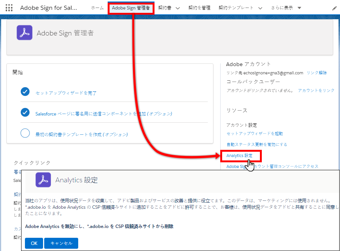Click the キャンセル button

click(61, 243)
